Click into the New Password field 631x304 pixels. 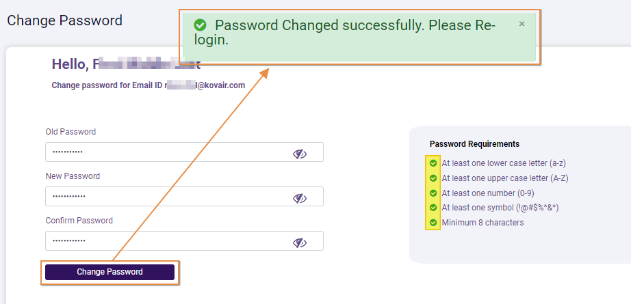164,197
